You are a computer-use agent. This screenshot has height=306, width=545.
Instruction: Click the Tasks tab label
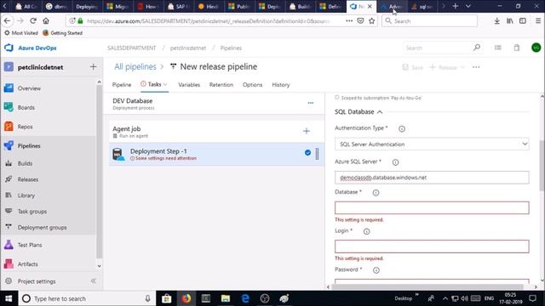[x=154, y=84]
